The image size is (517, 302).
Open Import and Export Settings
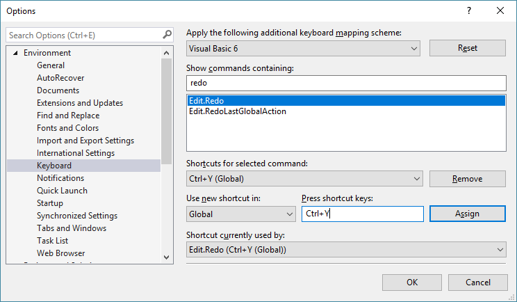coord(85,141)
